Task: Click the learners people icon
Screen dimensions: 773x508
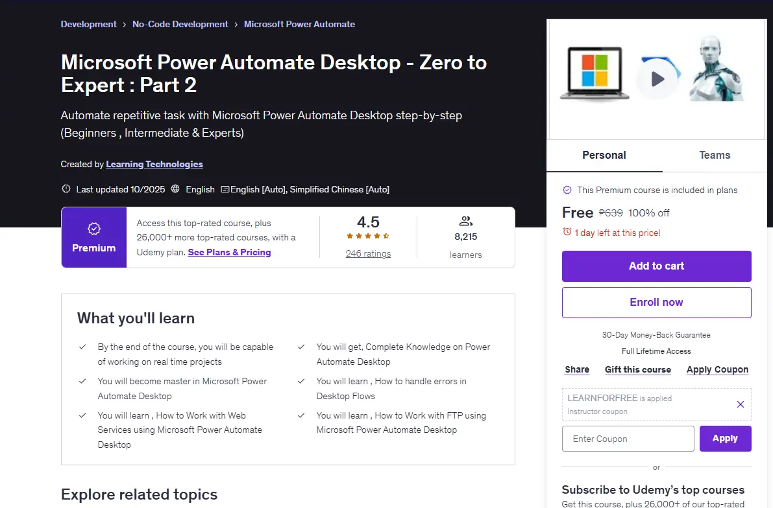Action: tap(466, 221)
